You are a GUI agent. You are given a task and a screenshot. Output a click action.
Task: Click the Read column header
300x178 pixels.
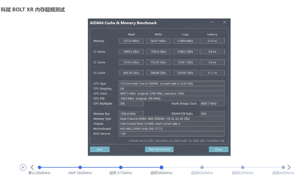(131, 34)
